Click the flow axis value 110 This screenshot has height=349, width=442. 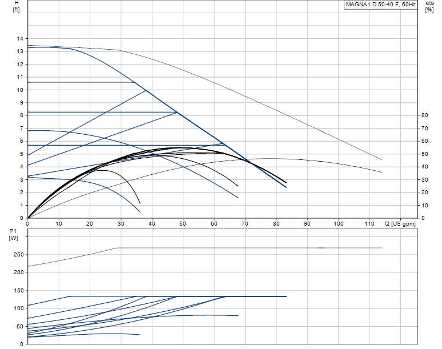(369, 224)
